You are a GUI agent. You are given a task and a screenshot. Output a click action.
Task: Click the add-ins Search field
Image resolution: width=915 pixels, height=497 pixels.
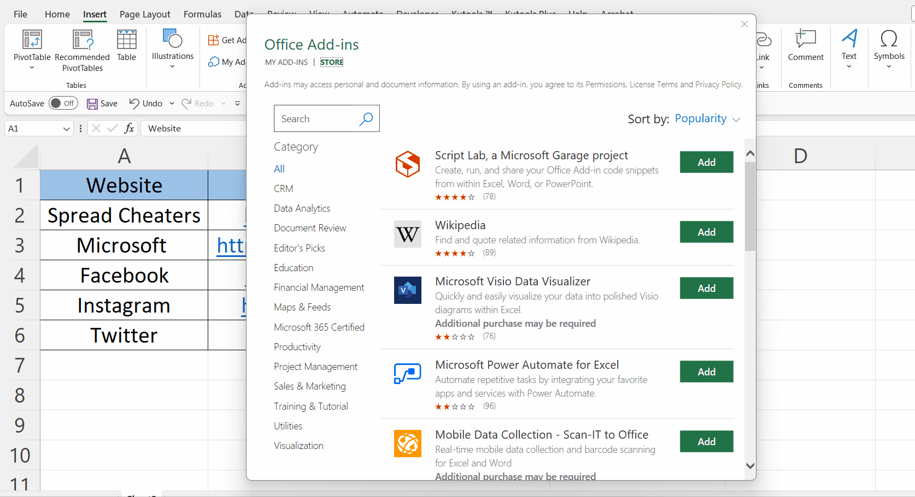[x=327, y=118]
